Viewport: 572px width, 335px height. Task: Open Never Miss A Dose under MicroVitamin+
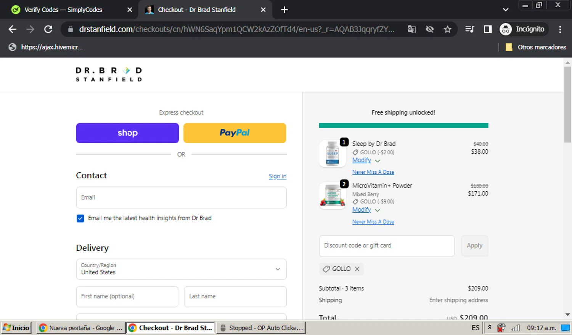pos(373,222)
